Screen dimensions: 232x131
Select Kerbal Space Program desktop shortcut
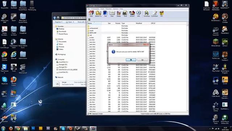225,69
